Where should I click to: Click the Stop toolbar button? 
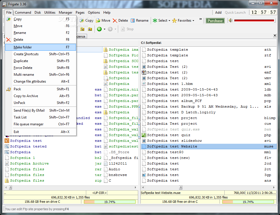point(127,29)
